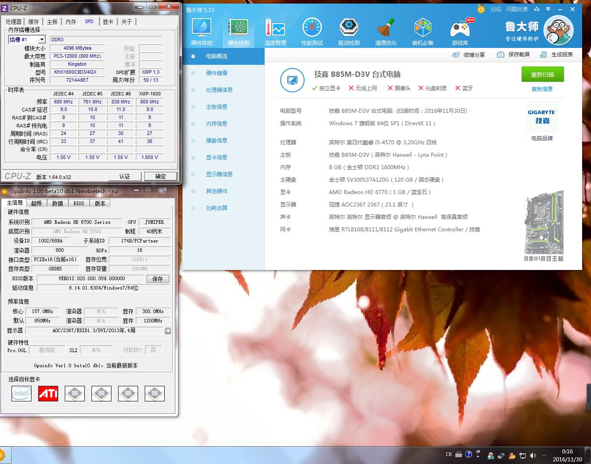The width and height of the screenshot is (591, 464).
Task: Click the CH input language indicator
Action: coord(449,455)
